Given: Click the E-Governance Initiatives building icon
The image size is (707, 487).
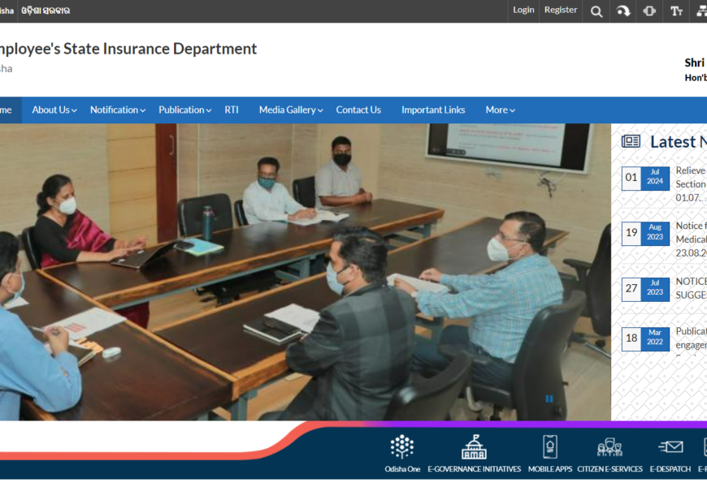Looking at the screenshot, I should [474, 448].
